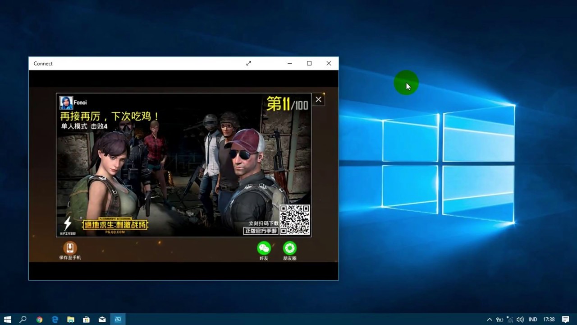Click the 正版官方手游 label beside the QR code
The height and width of the screenshot is (325, 577).
261,231
